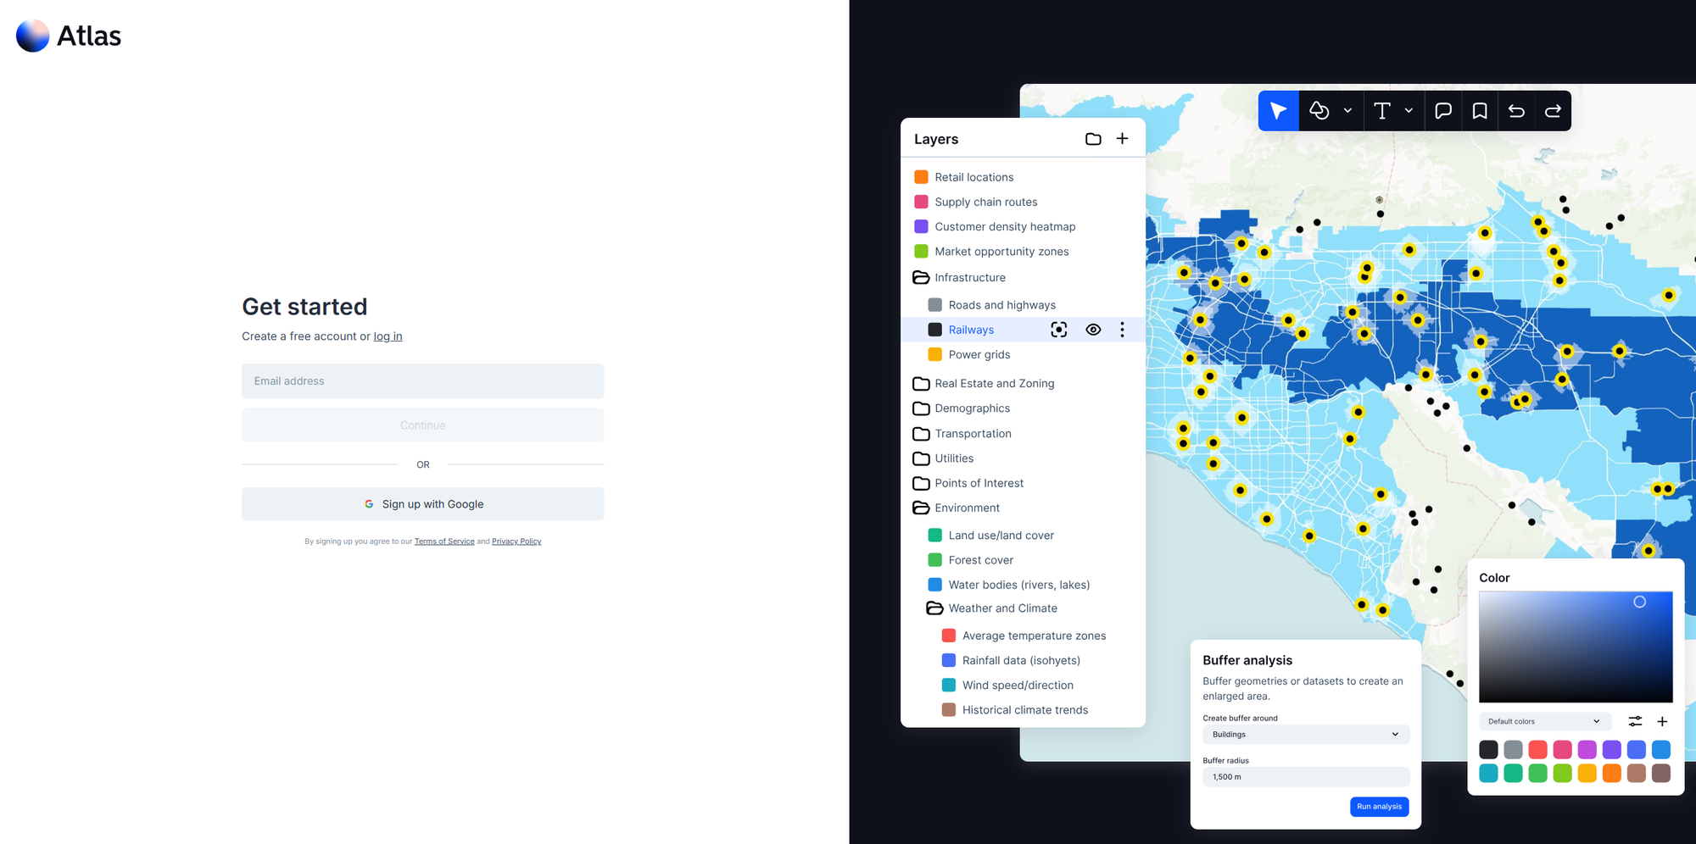Image resolution: width=1696 pixels, height=844 pixels.
Task: Collapse the Environment folder
Action: click(x=921, y=508)
